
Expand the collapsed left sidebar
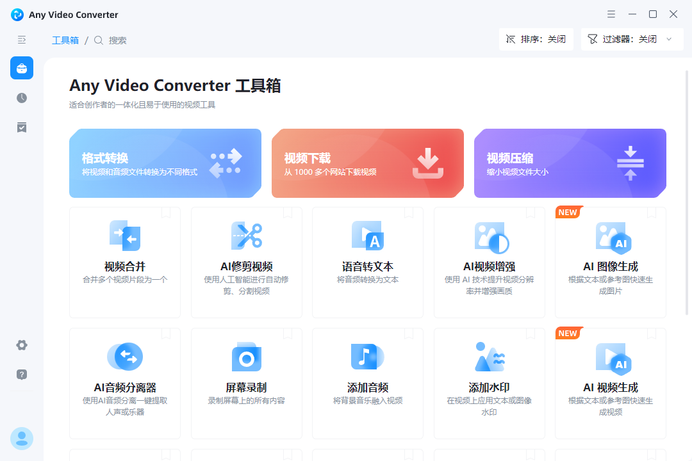[x=21, y=40]
